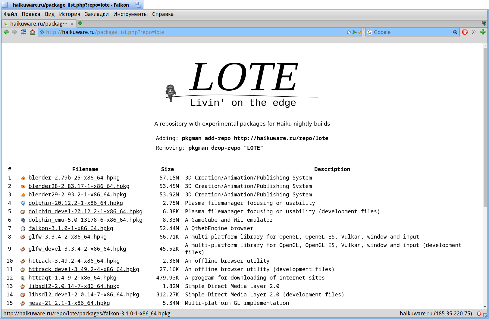Click the 57.15M size cell
The width and height of the screenshot is (489, 319).
[x=169, y=178]
